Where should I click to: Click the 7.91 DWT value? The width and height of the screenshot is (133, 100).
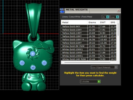click(103, 30)
